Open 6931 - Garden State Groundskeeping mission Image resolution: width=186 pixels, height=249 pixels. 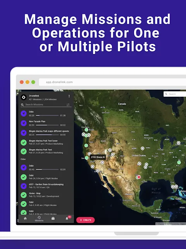coord(46,186)
